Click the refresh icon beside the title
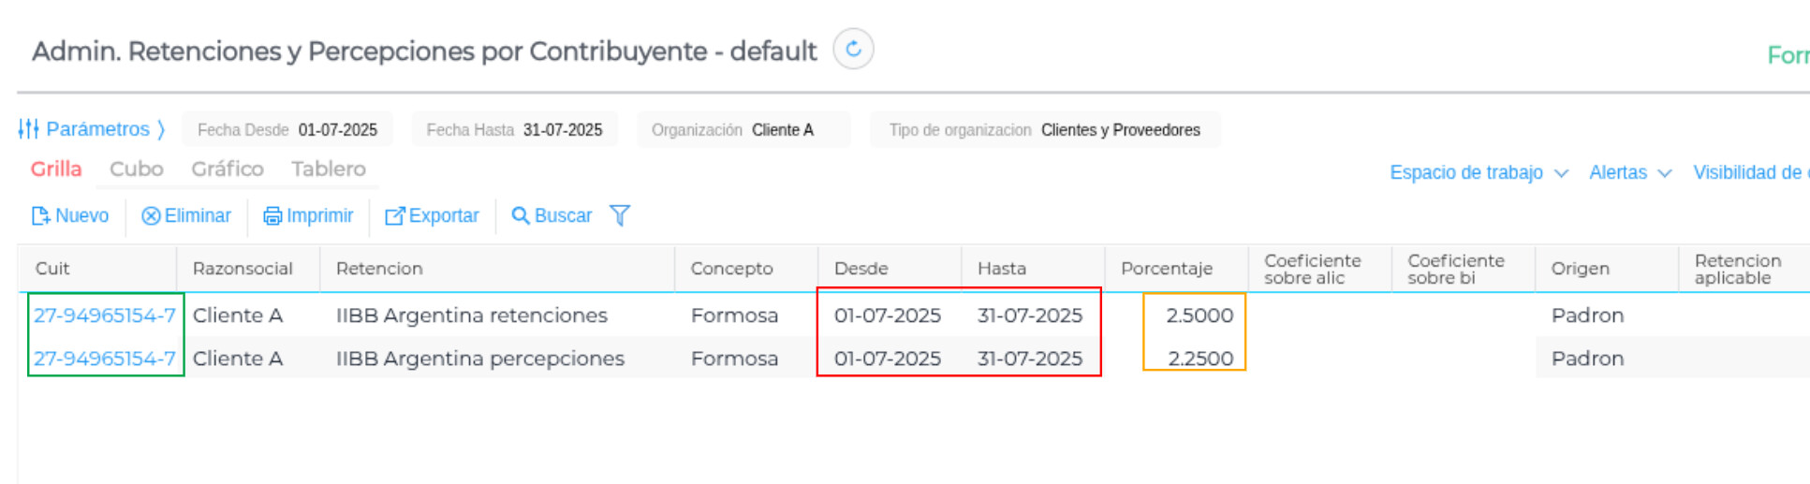1810x484 pixels. pos(853,50)
